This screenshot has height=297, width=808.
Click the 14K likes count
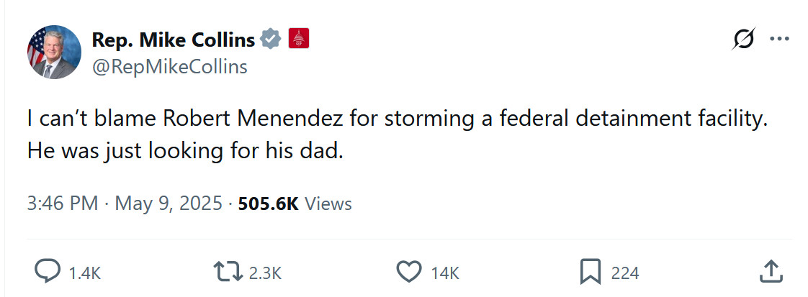click(x=444, y=273)
